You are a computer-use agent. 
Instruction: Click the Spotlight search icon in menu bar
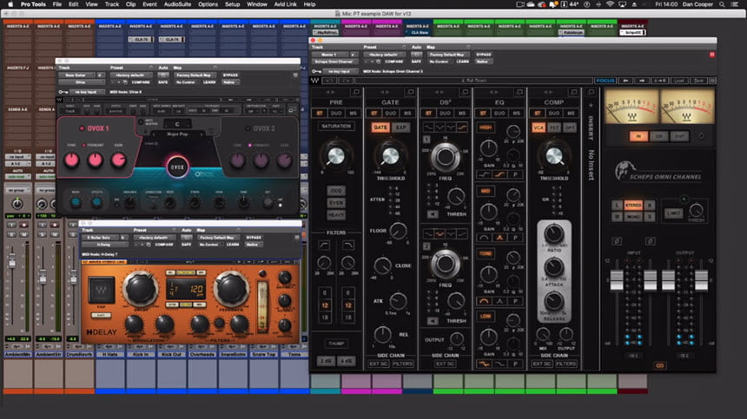pyautogui.click(x=722, y=4)
